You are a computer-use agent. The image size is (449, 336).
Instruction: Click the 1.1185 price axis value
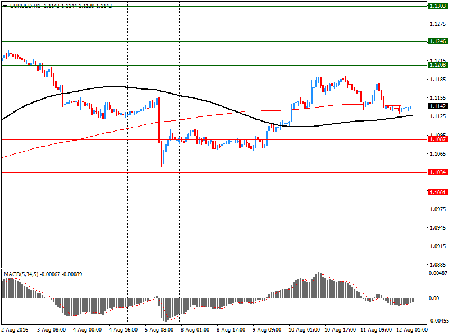pyautogui.click(x=438, y=80)
